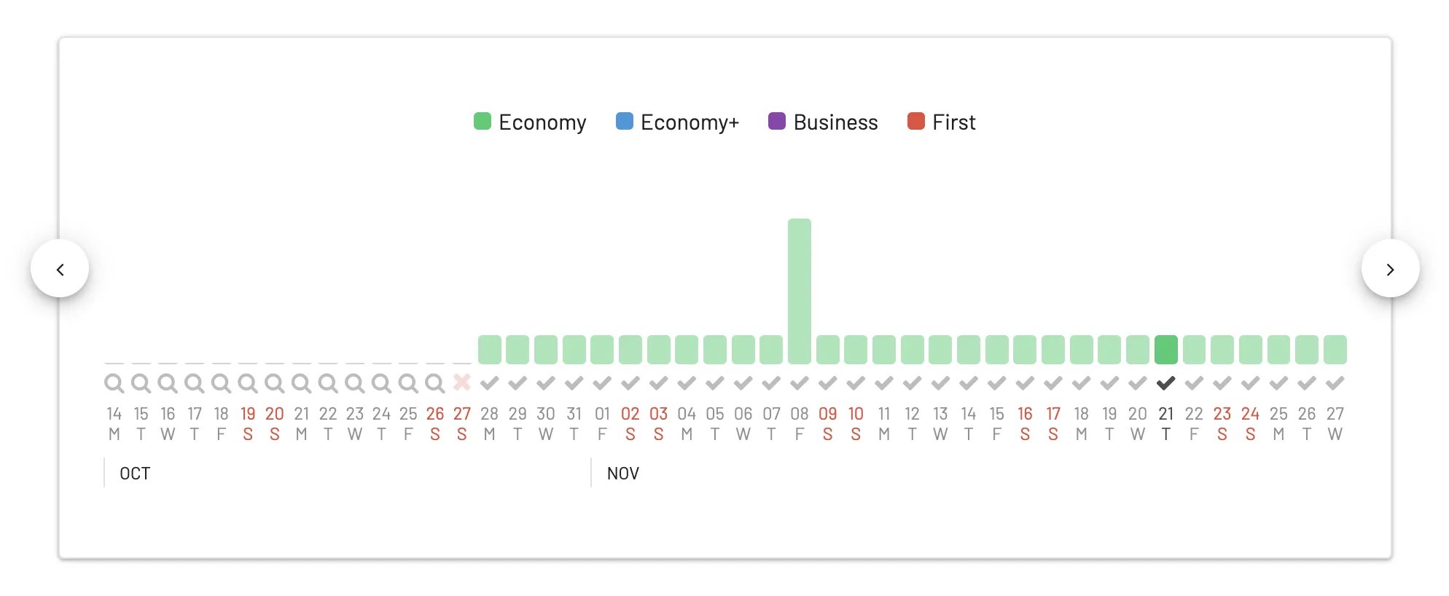Click the next dates right arrow
The width and height of the screenshot is (1449, 596).
tap(1390, 269)
